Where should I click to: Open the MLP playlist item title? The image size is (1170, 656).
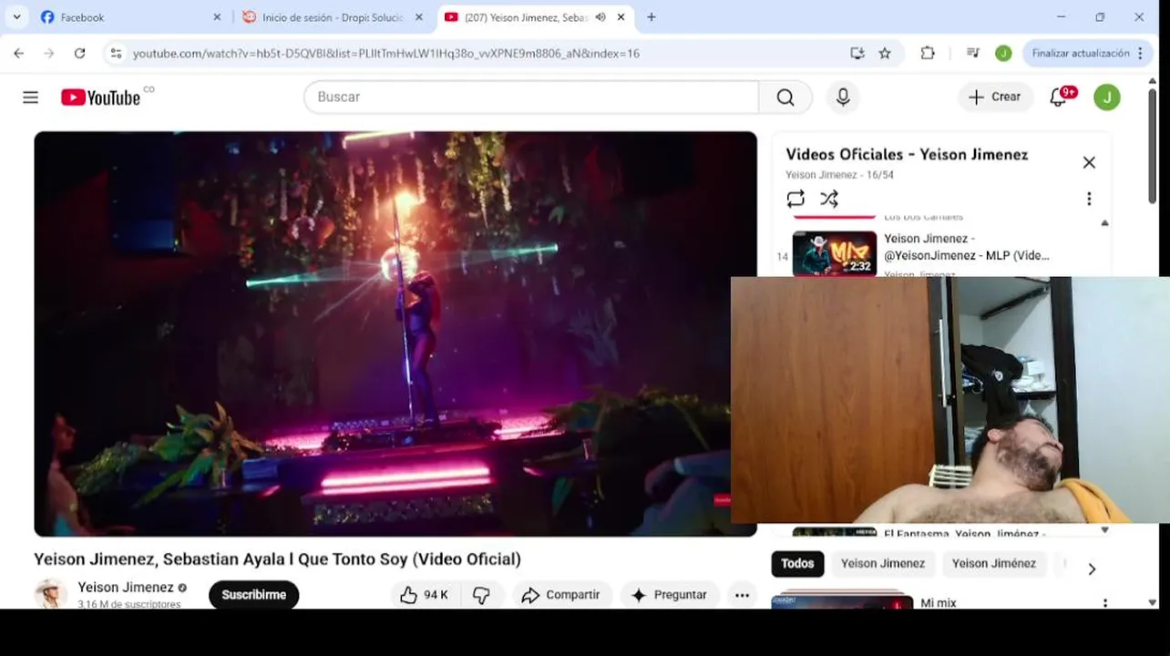(x=967, y=247)
